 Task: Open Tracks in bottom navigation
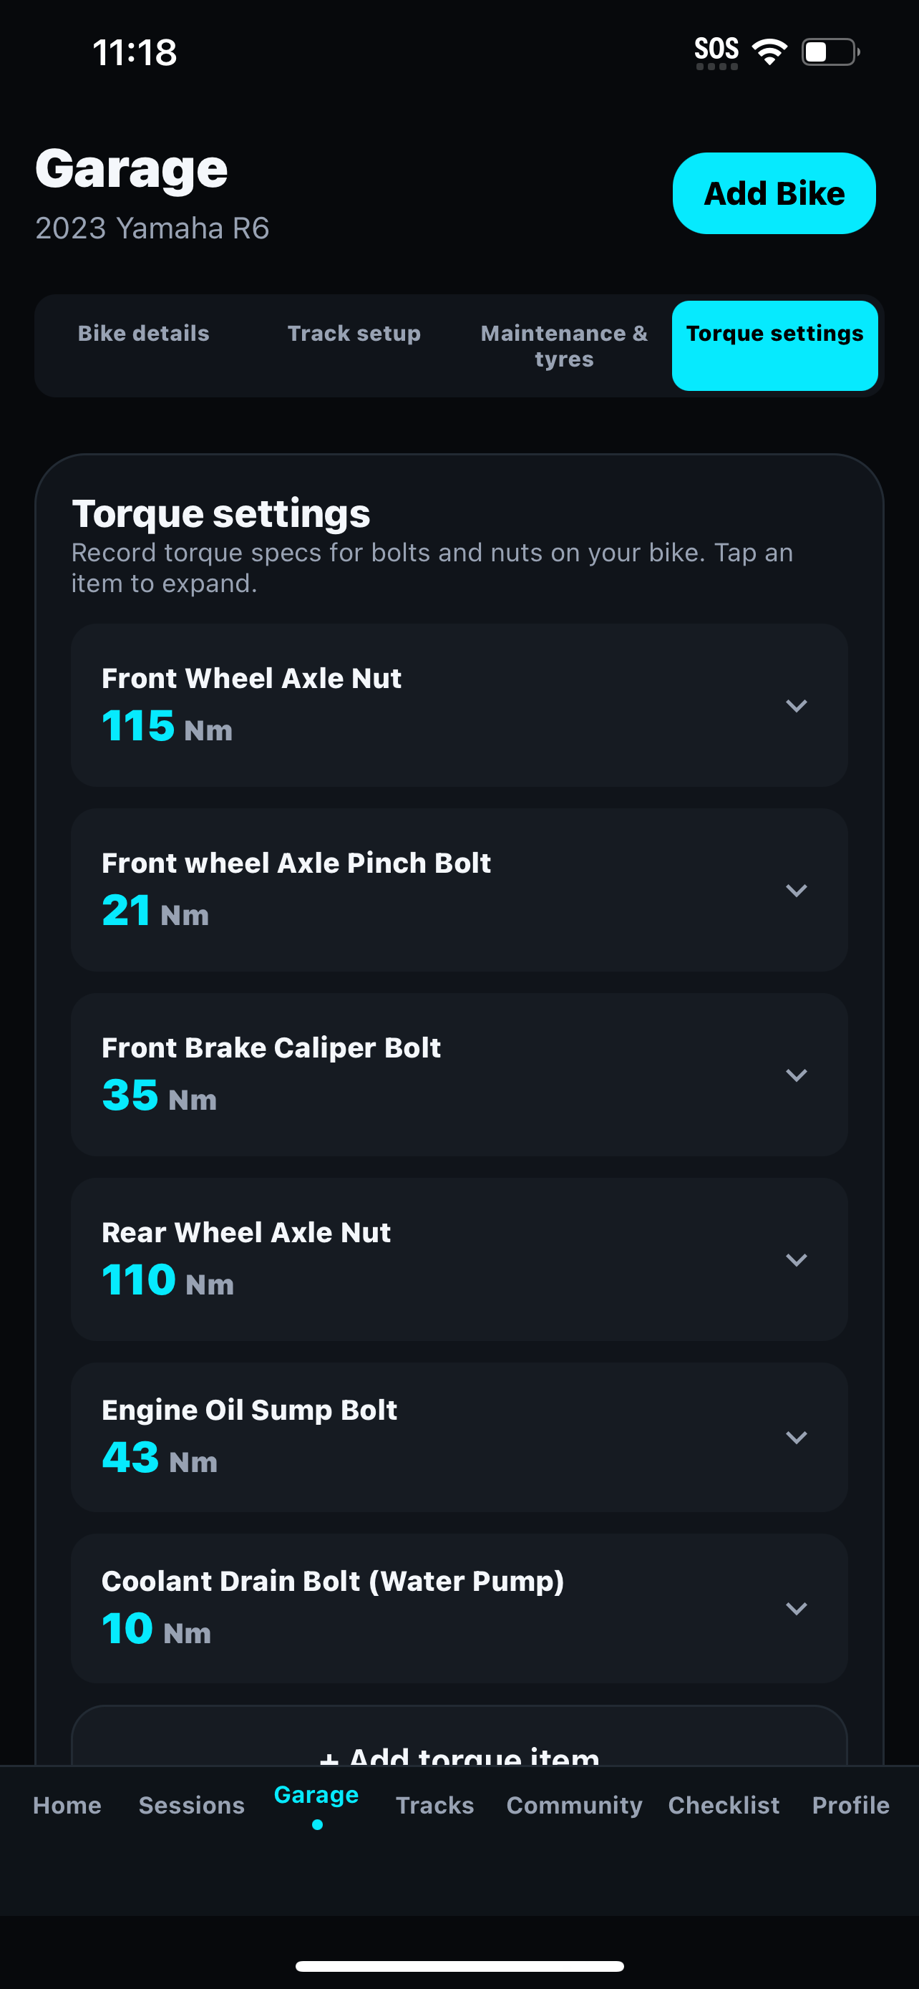[434, 1805]
